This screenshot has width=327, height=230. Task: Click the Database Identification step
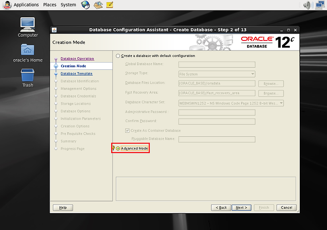click(79, 81)
